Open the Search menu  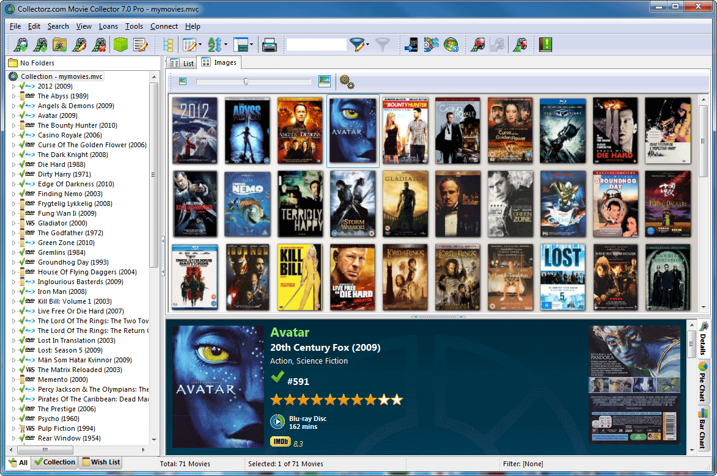pos(58,26)
